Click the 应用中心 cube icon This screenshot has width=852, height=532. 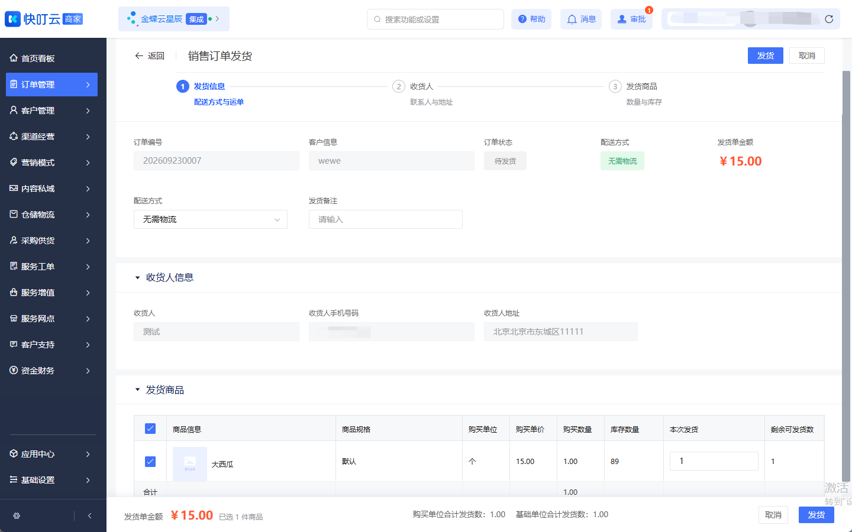coord(14,453)
